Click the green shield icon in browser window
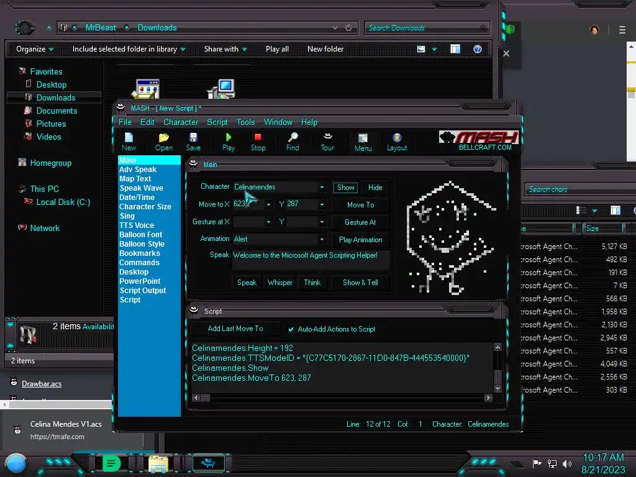This screenshot has height=477, width=636. coord(511,30)
